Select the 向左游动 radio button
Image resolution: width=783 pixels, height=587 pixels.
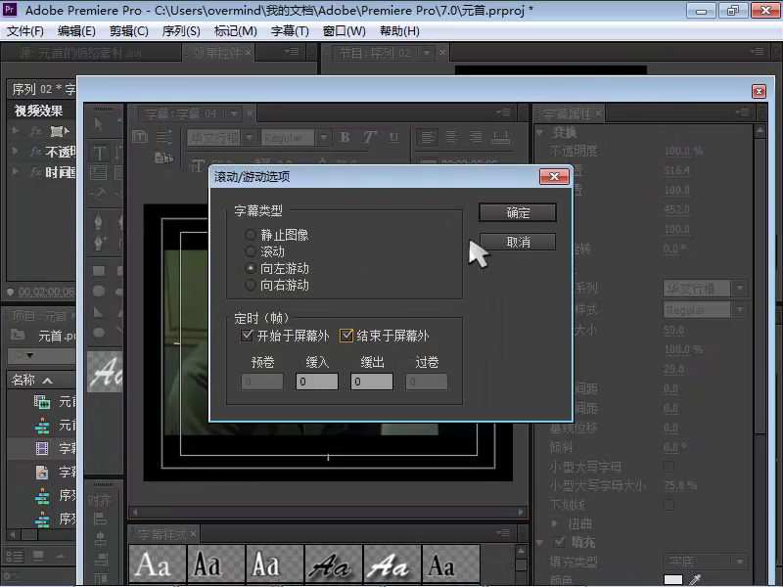pos(251,268)
